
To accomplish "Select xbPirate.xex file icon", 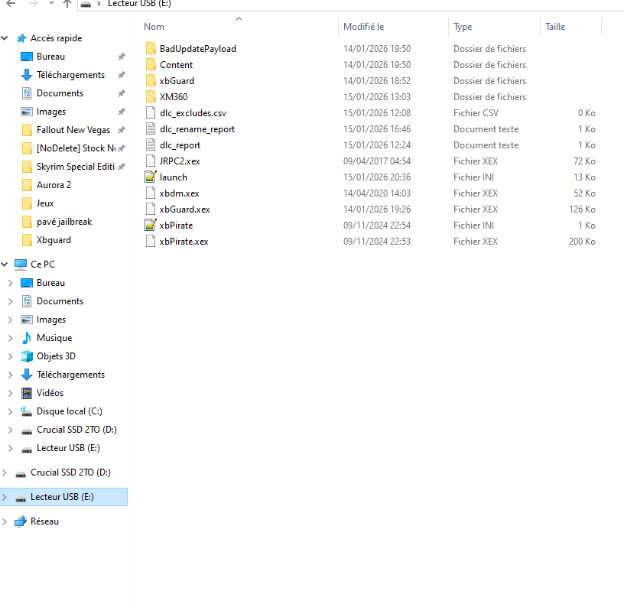I will click(x=151, y=241).
